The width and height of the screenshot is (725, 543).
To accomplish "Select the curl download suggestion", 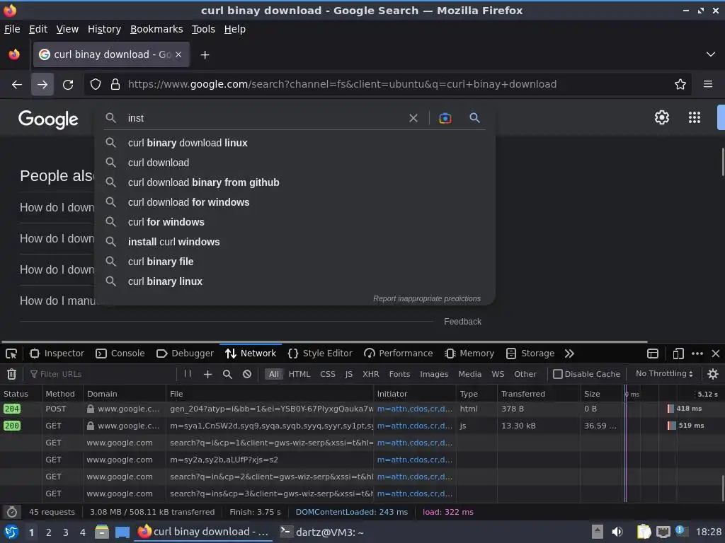I will (x=295, y=163).
